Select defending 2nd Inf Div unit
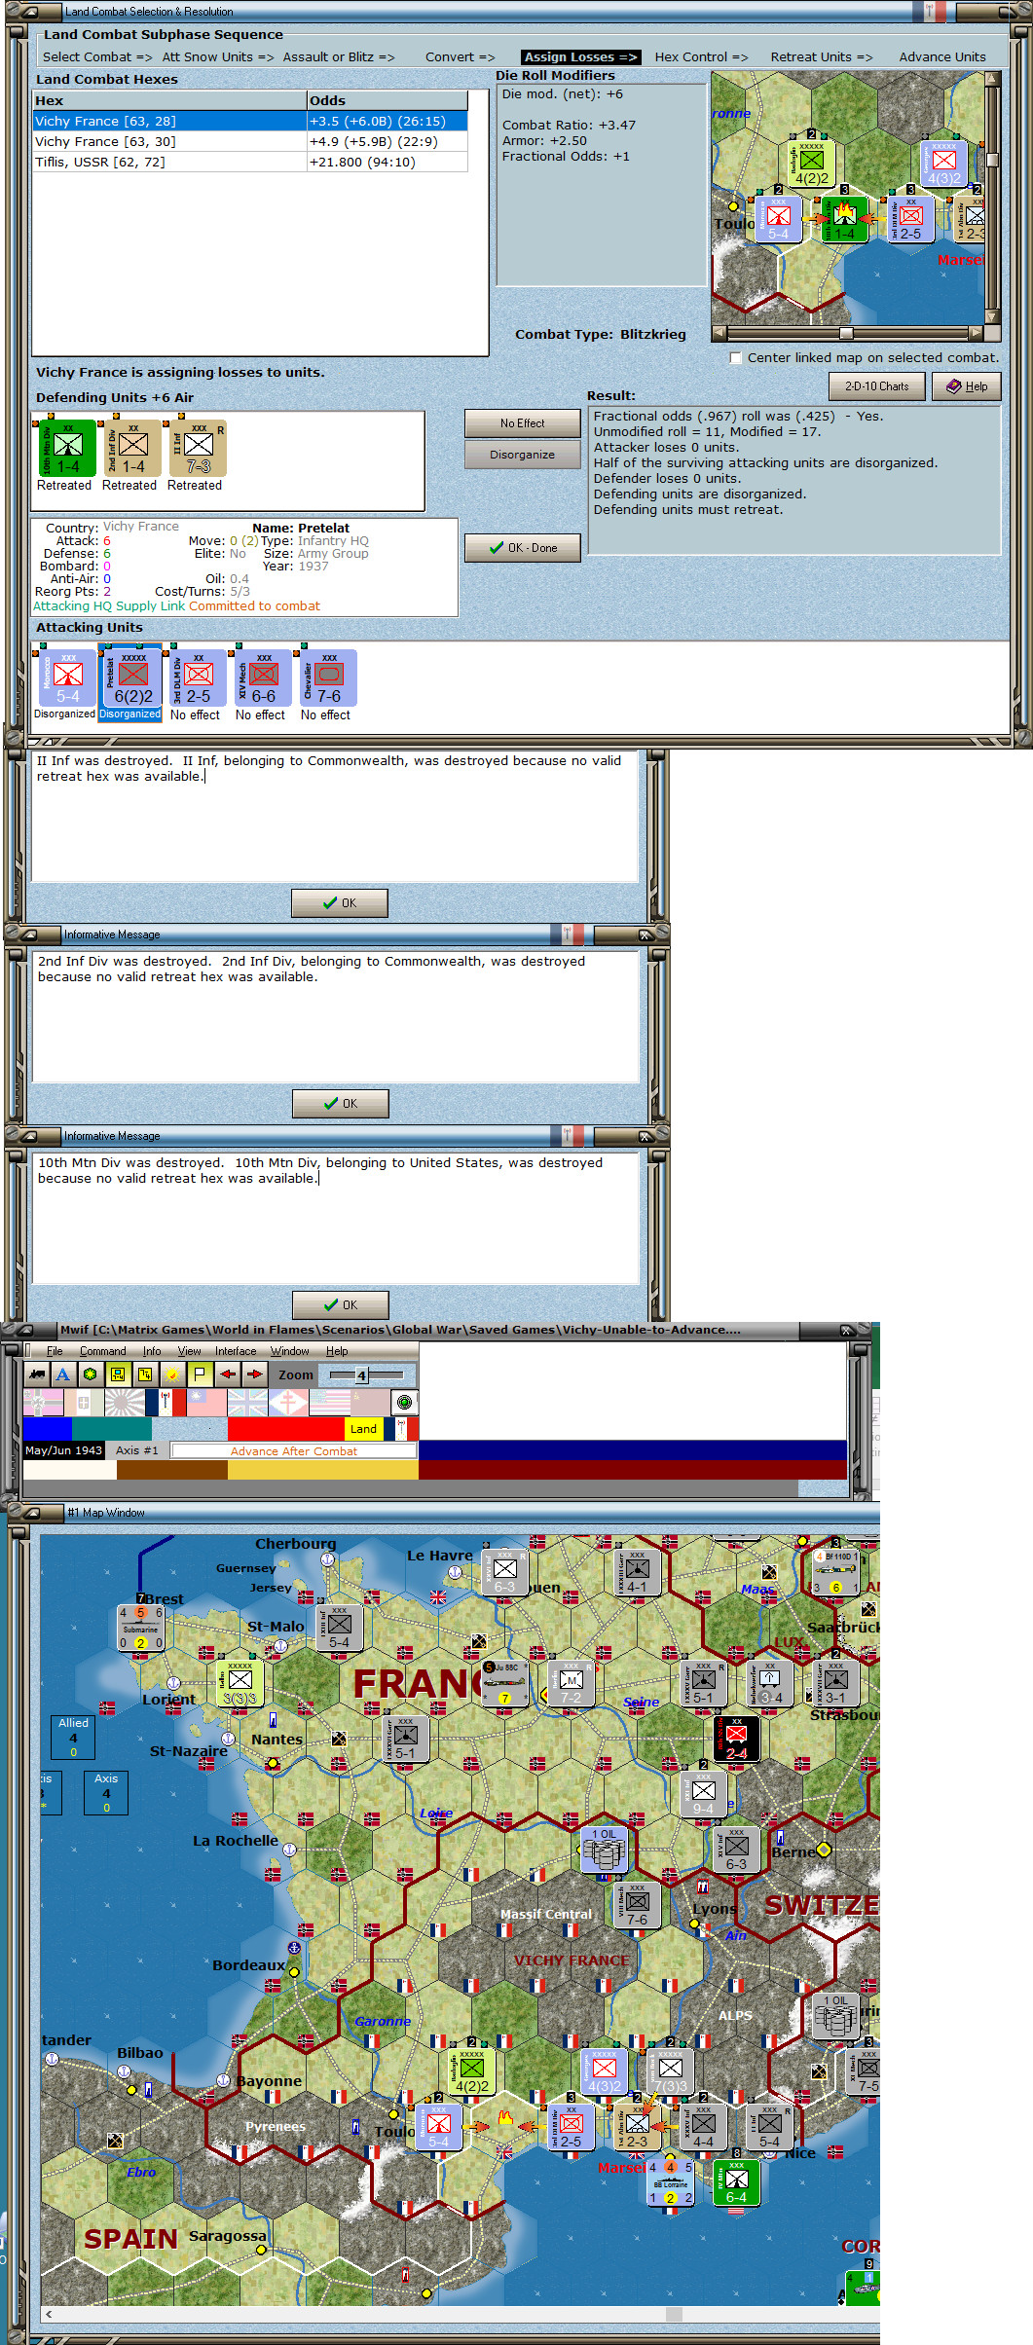 click(132, 448)
